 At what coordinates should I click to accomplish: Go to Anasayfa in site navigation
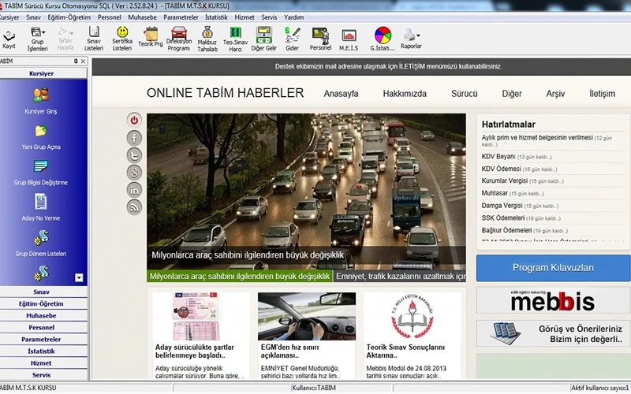click(x=341, y=94)
